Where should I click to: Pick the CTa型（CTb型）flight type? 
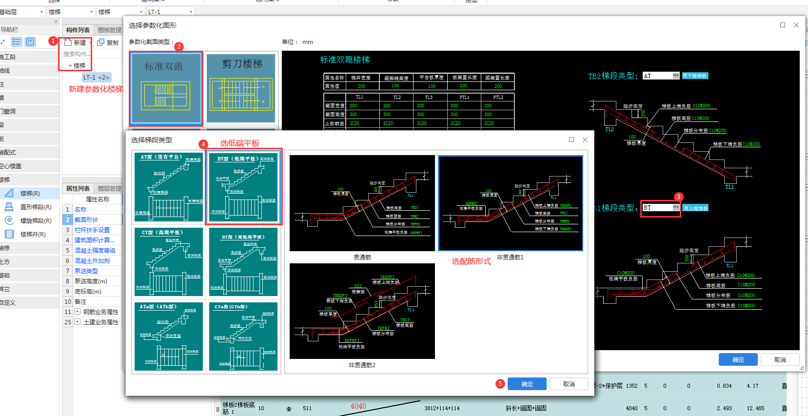[243, 337]
